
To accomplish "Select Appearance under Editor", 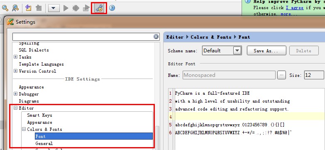I will pyautogui.click(x=39, y=122).
